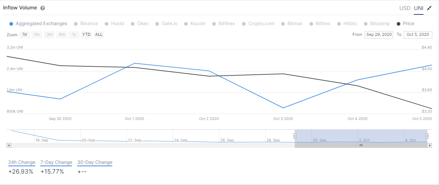439x185 pixels.
Task: Click the navigator left scroll arrow
Action: coord(9,145)
